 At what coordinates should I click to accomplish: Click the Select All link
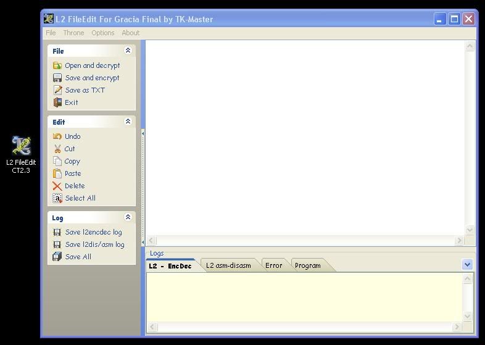pos(80,198)
